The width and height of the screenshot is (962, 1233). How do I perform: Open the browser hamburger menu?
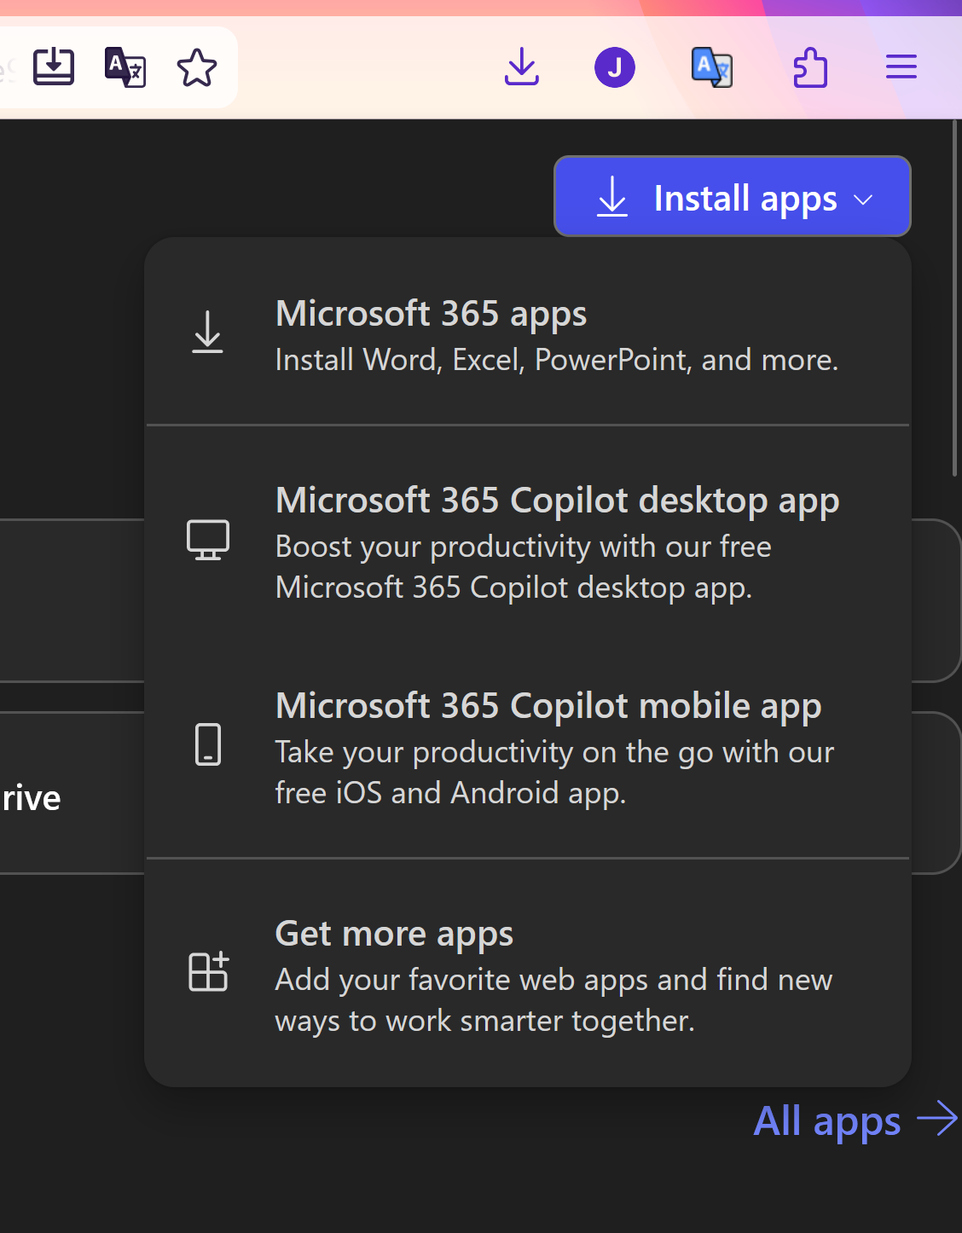(x=901, y=67)
